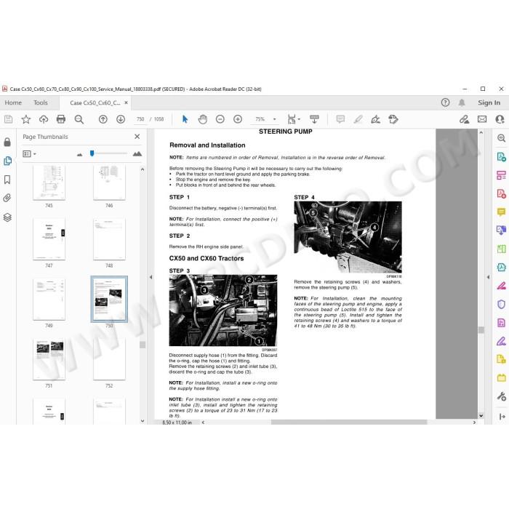Send file by email envelope icon
The width and height of the screenshot is (509, 509).
[x=482, y=119]
